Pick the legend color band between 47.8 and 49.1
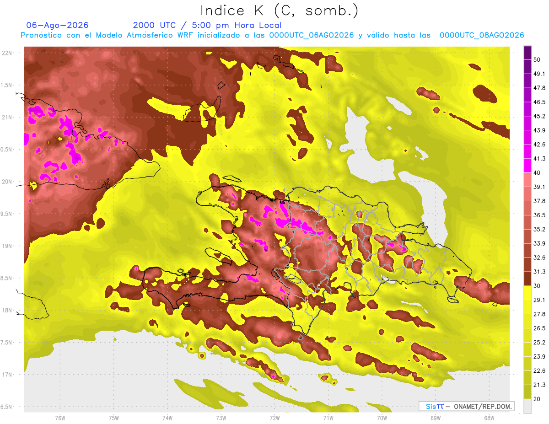Viewport: 549px width, 424px height. [528, 81]
